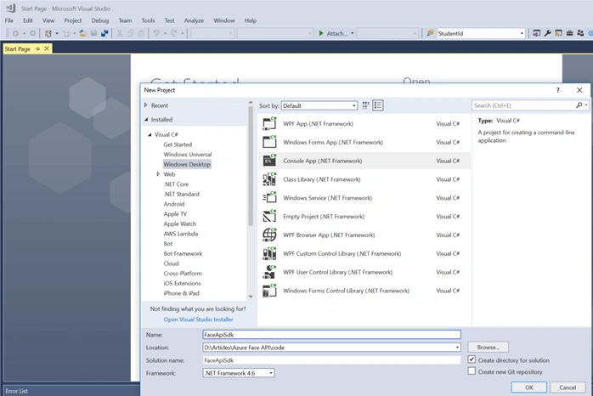This screenshot has width=593, height=396.
Task: Switch template view to medium list icons
Action: 378,105
